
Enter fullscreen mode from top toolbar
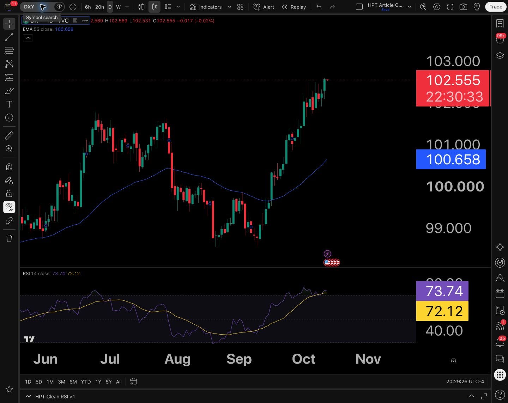pyautogui.click(x=450, y=7)
